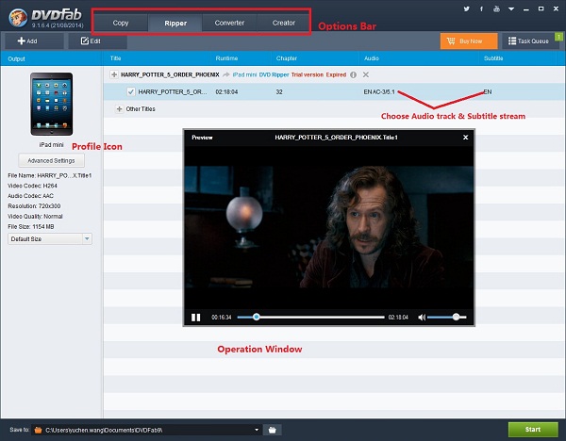
Task: Click the File Name: HARRY_PO...X.Title1 text
Action: 49,175
